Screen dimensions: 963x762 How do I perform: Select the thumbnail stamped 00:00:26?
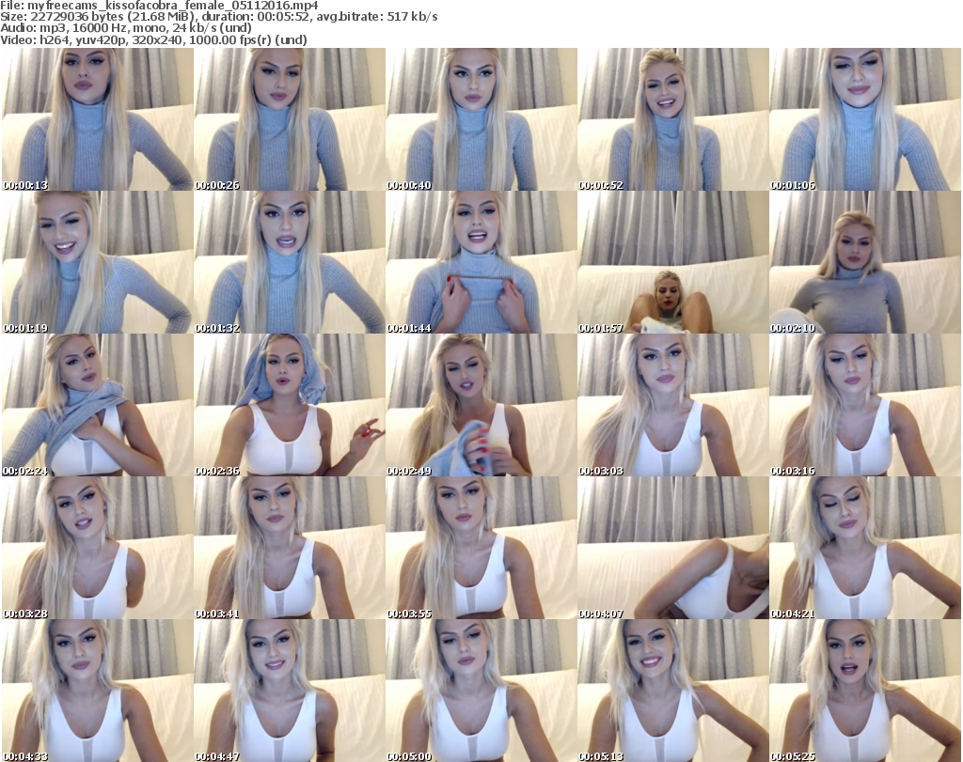[x=290, y=119]
